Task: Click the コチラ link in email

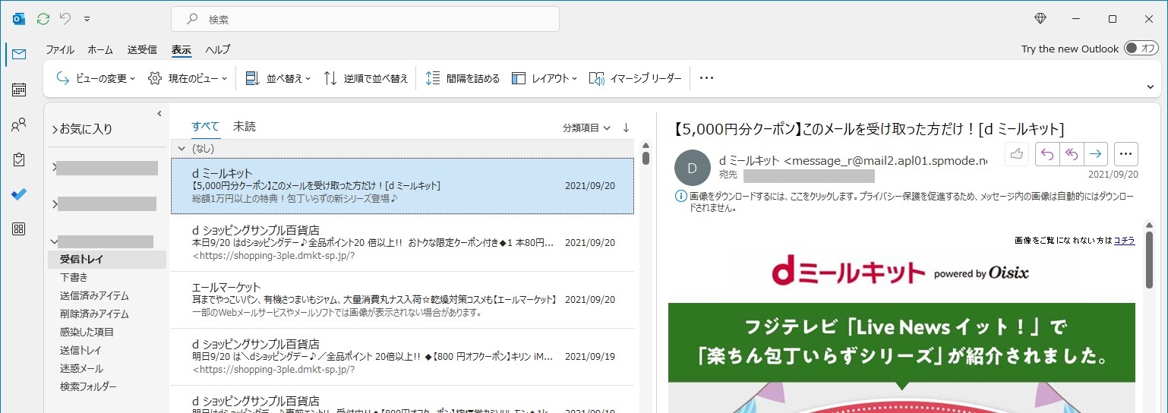Action: click(1124, 241)
